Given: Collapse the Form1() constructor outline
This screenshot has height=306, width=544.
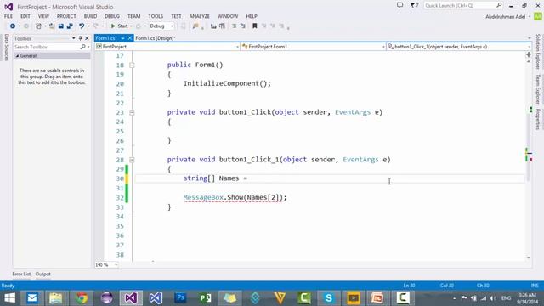Looking at the screenshot, I should tap(132, 65).
